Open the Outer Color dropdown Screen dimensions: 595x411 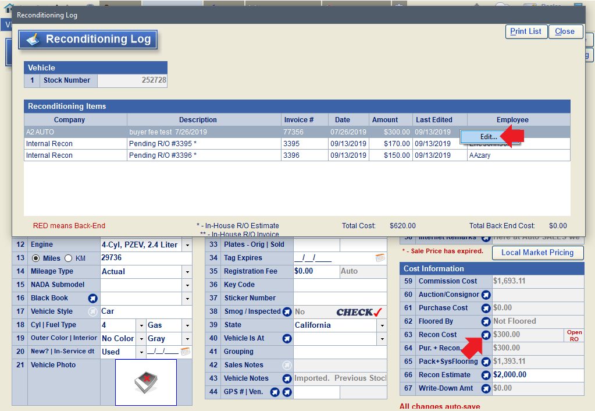coord(141,339)
